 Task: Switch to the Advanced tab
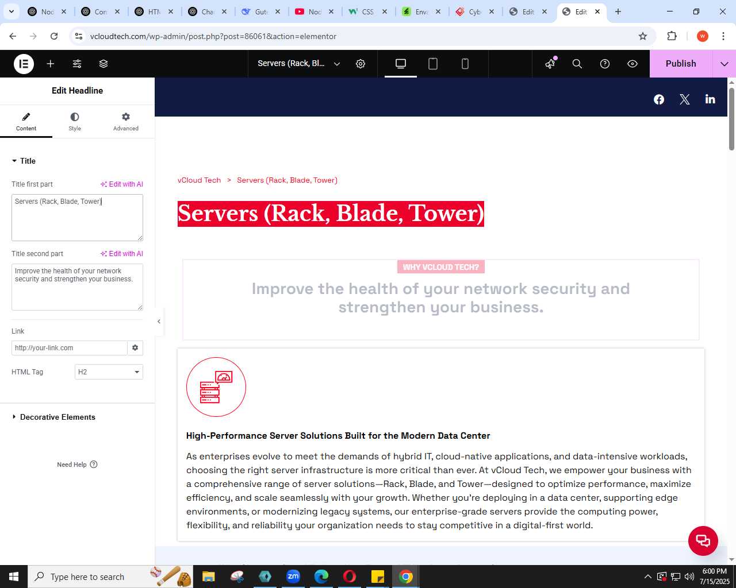[x=125, y=122]
